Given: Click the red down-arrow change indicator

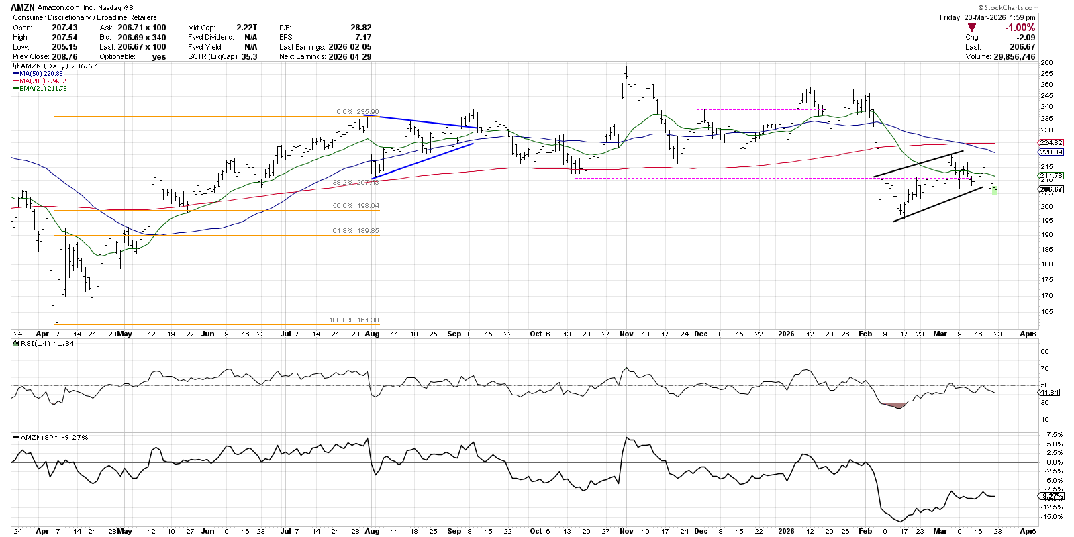Looking at the screenshot, I should point(972,28).
